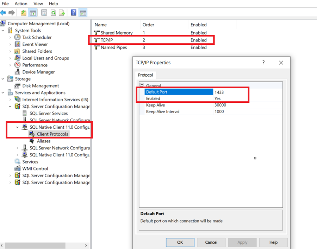Select the Default Port property name
Viewport: 317px width, 249px height.
pyautogui.click(x=179, y=92)
